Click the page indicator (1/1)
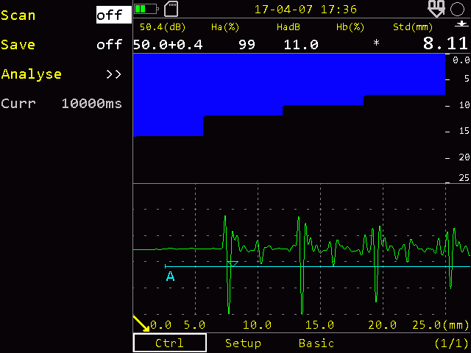The width and height of the screenshot is (471, 353). pos(451,343)
